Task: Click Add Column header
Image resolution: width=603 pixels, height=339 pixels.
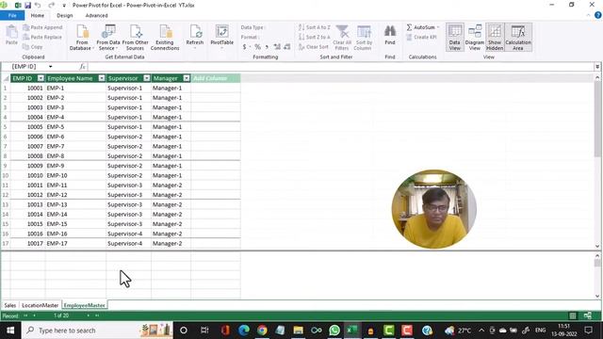Action: click(216, 78)
